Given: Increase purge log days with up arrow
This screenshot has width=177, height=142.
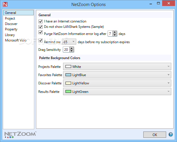Looking at the screenshot, I should click(x=115, y=32).
